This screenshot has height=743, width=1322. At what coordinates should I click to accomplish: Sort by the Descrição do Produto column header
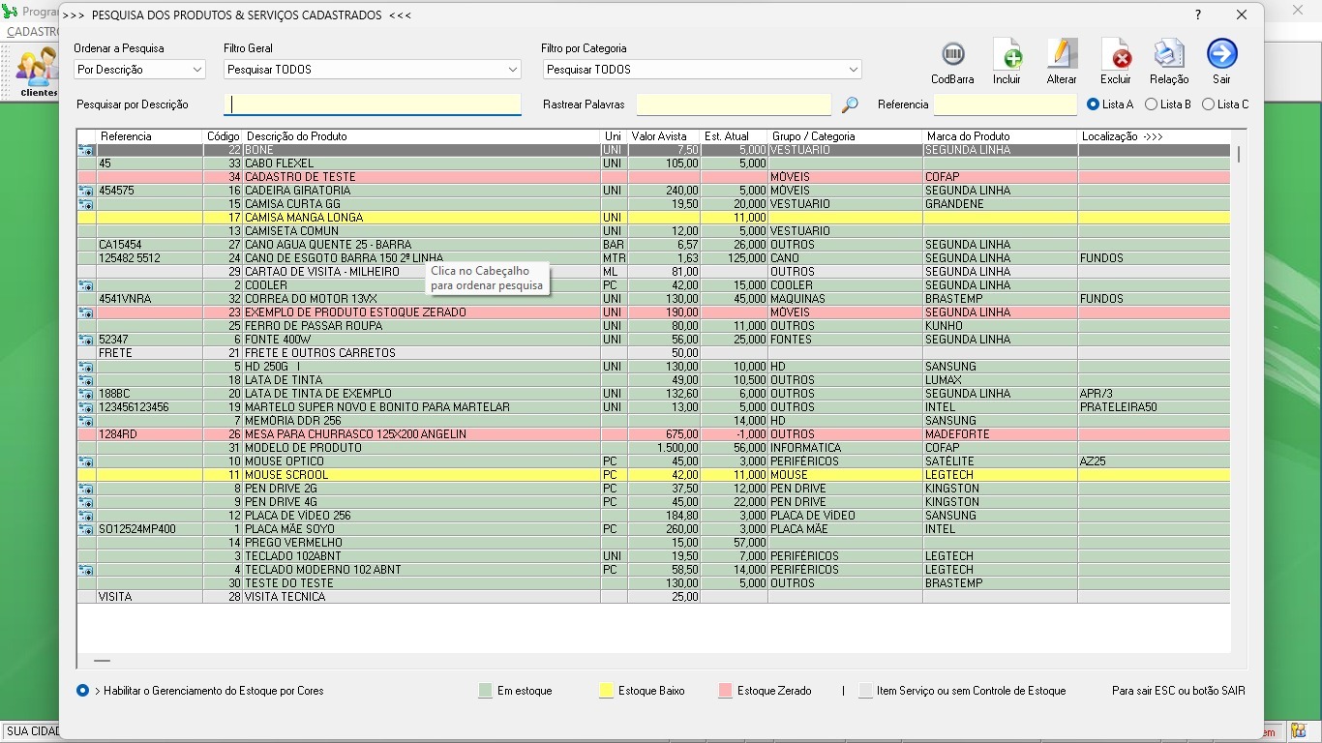pyautogui.click(x=295, y=136)
